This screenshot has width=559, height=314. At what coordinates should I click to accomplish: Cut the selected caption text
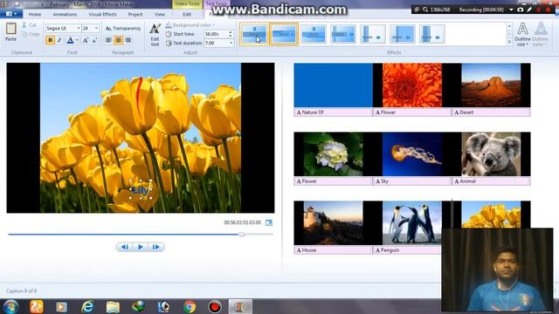tap(29, 25)
